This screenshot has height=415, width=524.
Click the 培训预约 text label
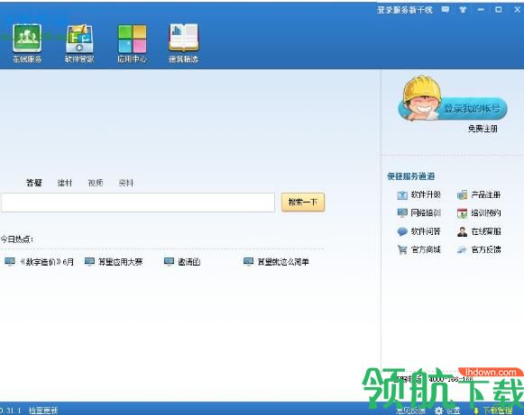[486, 212]
